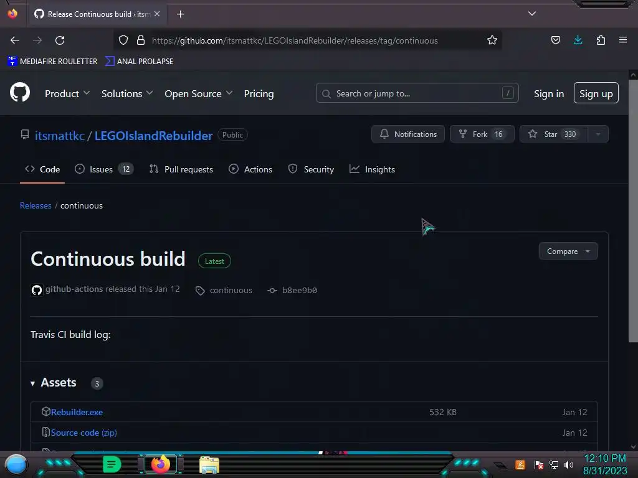Open the Windows Start orb

tap(16, 464)
